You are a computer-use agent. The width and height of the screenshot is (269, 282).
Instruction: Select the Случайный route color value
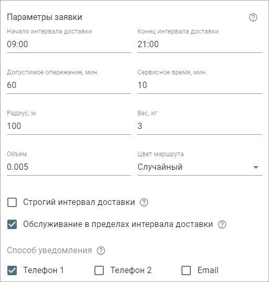[x=160, y=167]
